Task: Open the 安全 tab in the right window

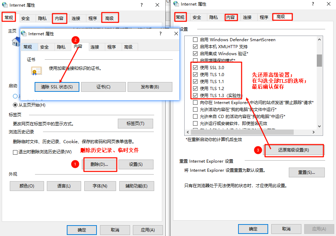Action: coord(197,17)
